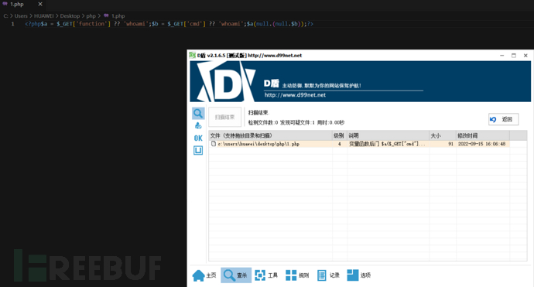Click the Desktop breadcrumb in editor path
The height and width of the screenshot is (287, 534).
coord(70,16)
